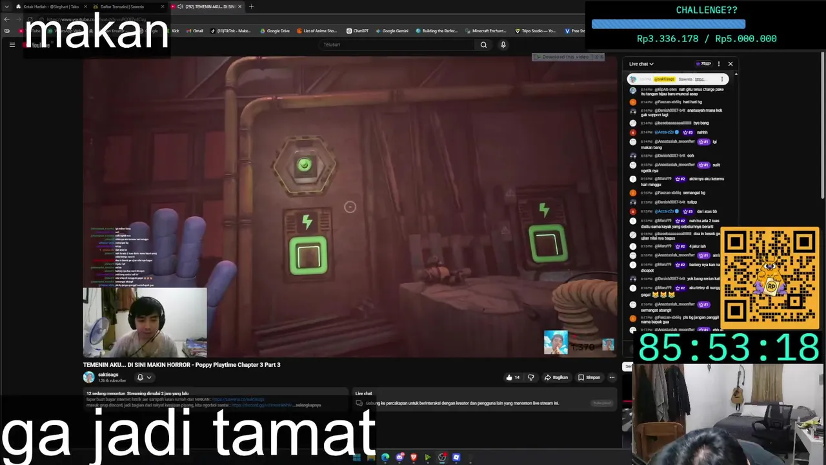Open live chat more options menu

(x=719, y=64)
